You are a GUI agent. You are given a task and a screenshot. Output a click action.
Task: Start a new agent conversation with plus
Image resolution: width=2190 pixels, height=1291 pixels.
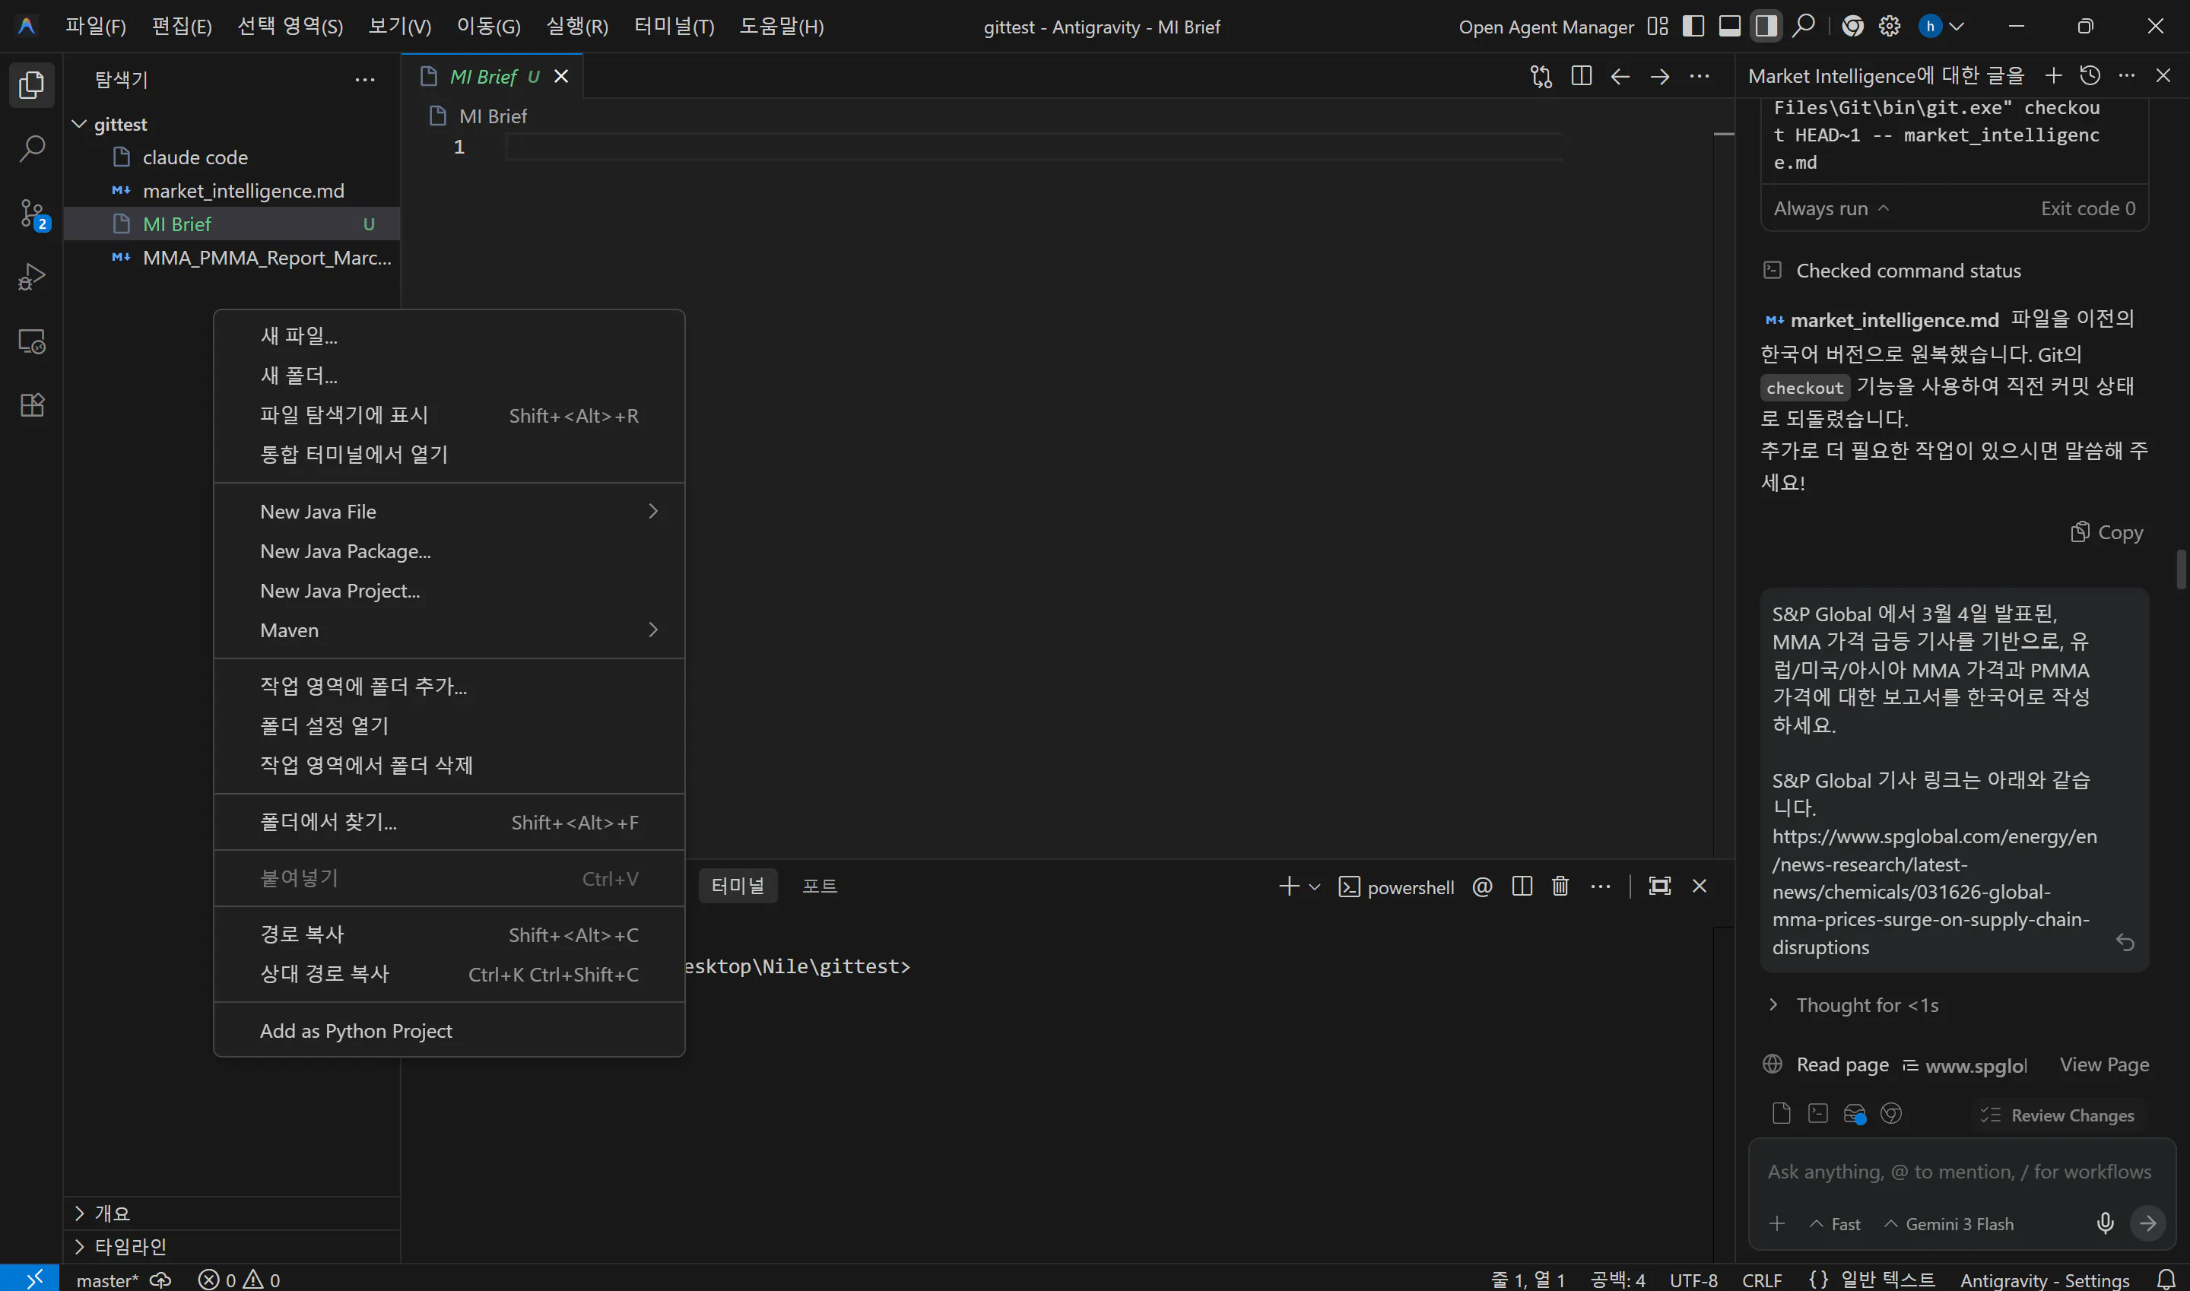(2053, 76)
